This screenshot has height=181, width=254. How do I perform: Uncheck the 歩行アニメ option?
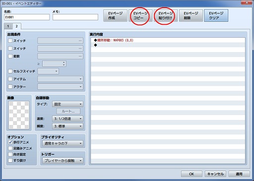[x=10, y=142]
